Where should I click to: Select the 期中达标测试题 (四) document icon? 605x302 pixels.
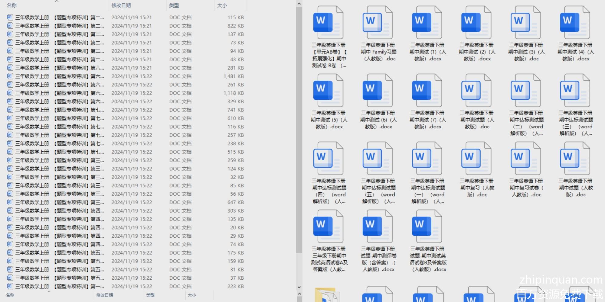click(328, 159)
